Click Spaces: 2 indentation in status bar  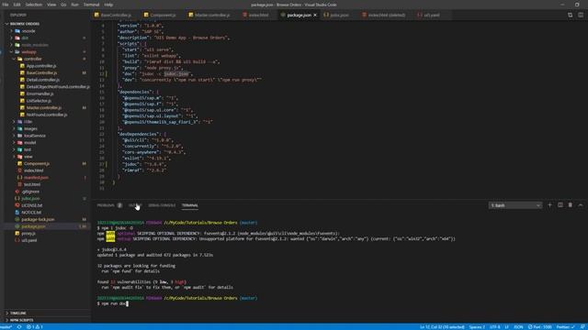click(477, 327)
